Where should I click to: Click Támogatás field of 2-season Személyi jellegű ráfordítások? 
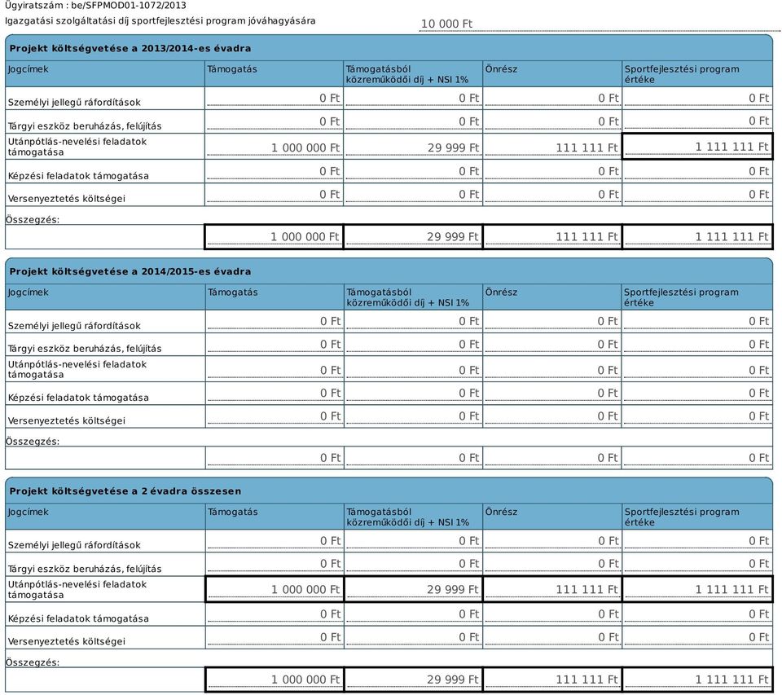point(275,541)
